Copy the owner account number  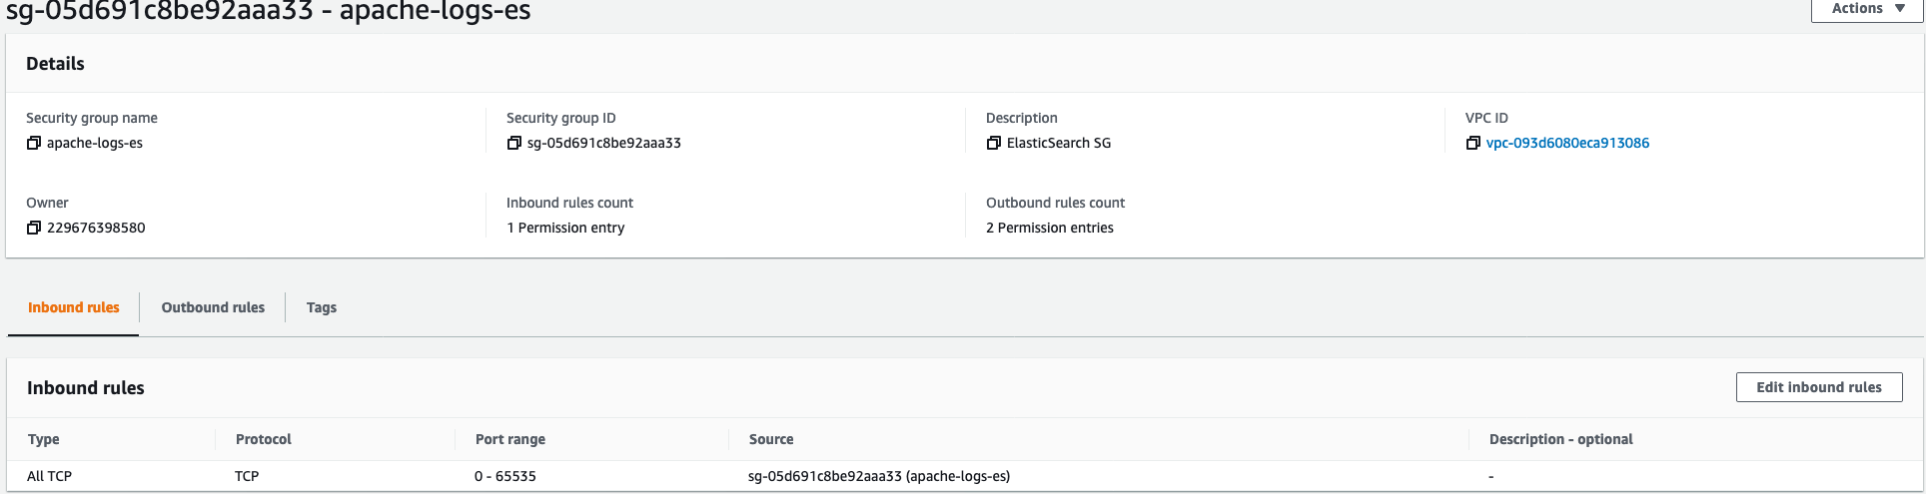pyautogui.click(x=34, y=228)
